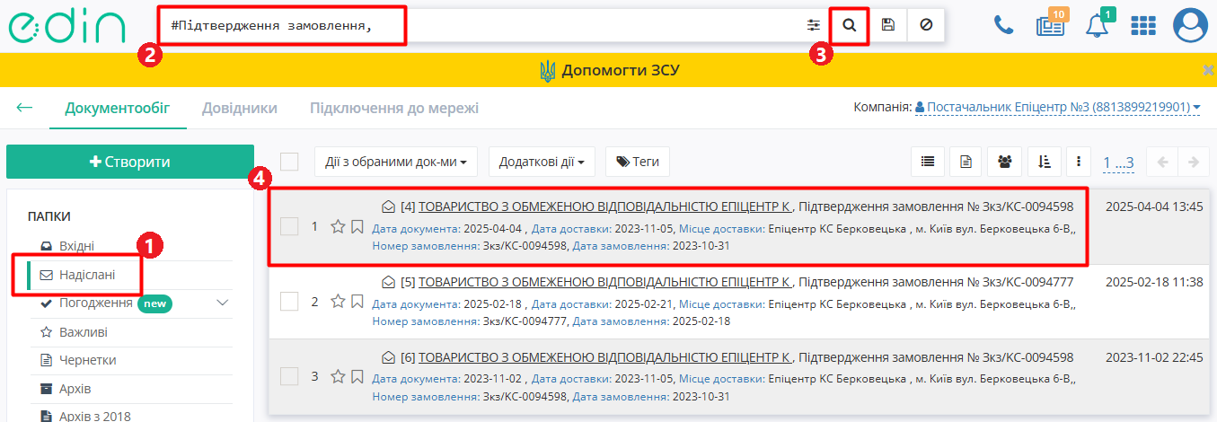Click in the search field #Підтвердження замовлення
This screenshot has height=422, width=1217.
[476, 25]
